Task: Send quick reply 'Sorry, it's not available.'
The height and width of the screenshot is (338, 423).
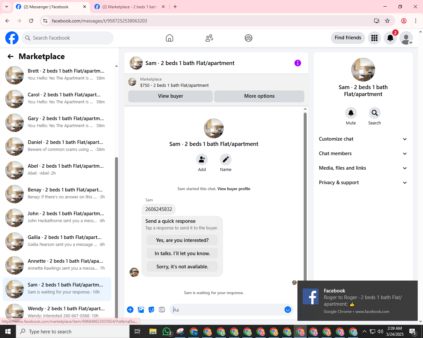Action: [182, 267]
